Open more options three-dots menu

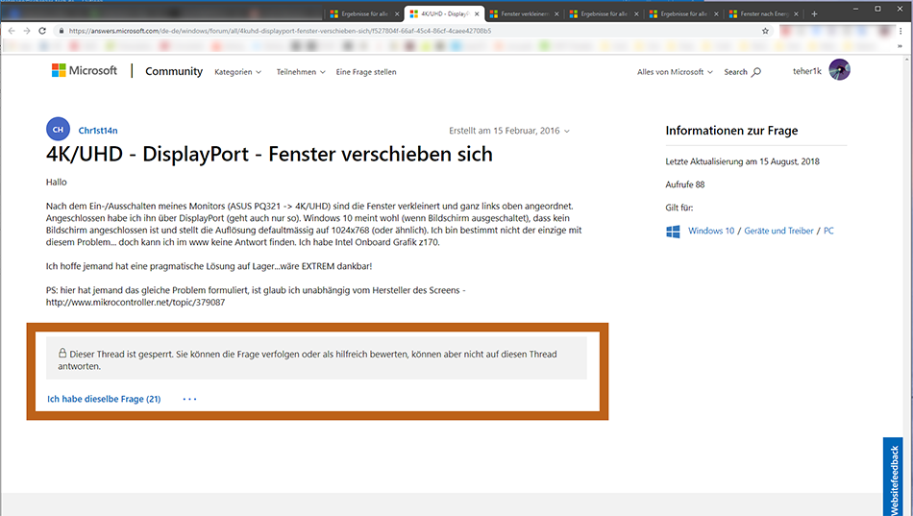(x=190, y=399)
